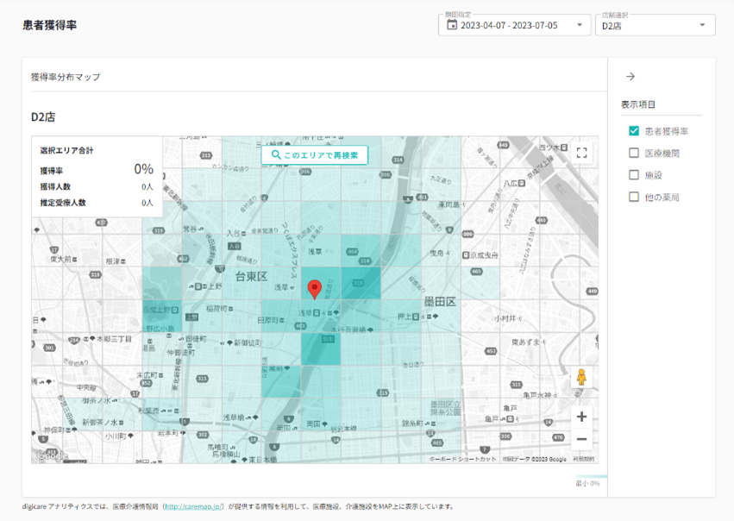Screen dimensions: 734x521
Task: Open the caremap.jp link
Action: click(194, 506)
